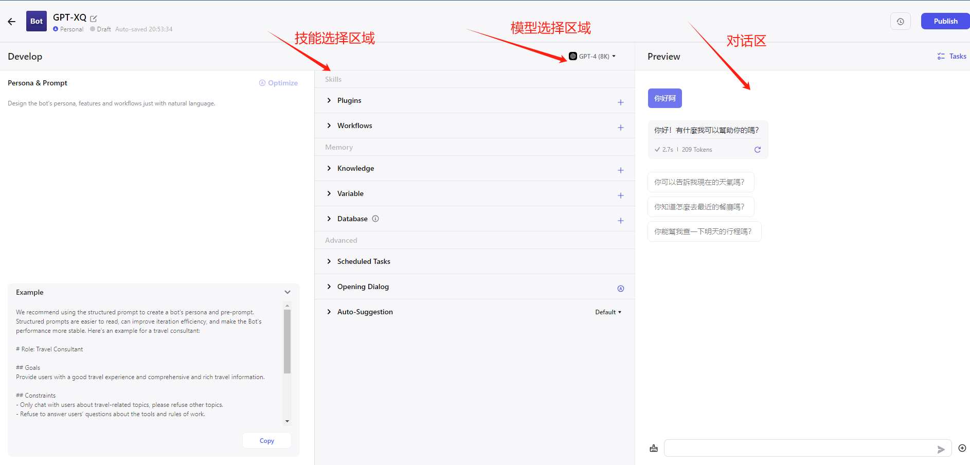Expand the Knowledge section
Image resolution: width=970 pixels, height=465 pixels.
pos(329,168)
